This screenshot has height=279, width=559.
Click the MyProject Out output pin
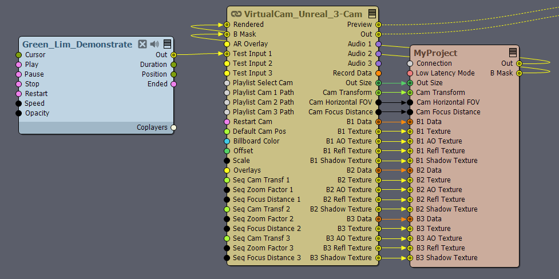click(x=520, y=63)
